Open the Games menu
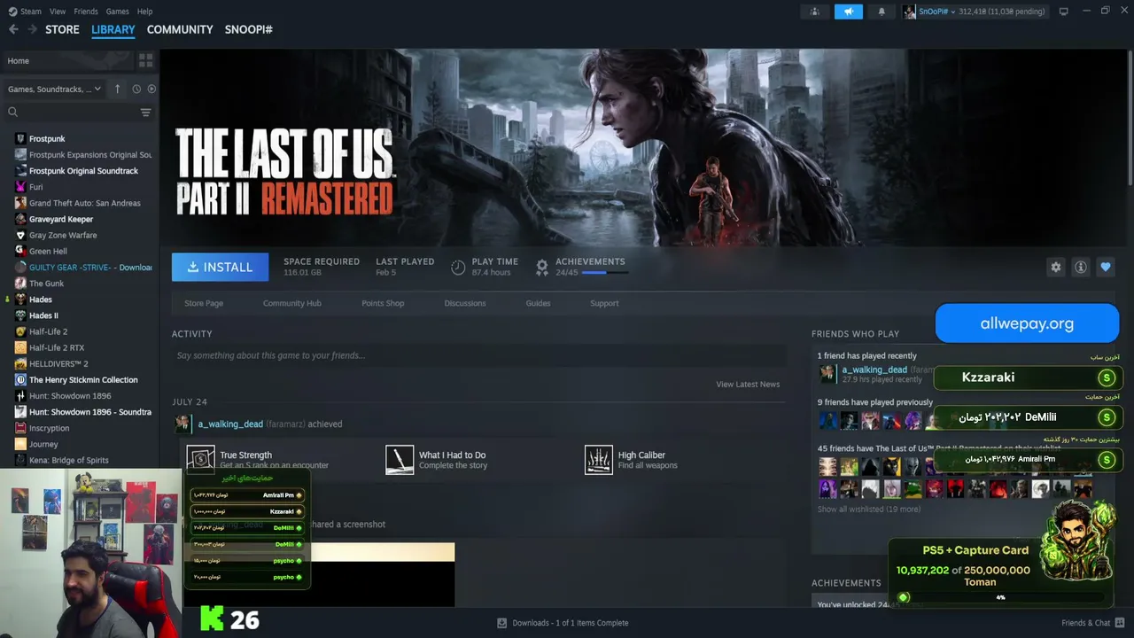The height and width of the screenshot is (638, 1134). coord(117,12)
